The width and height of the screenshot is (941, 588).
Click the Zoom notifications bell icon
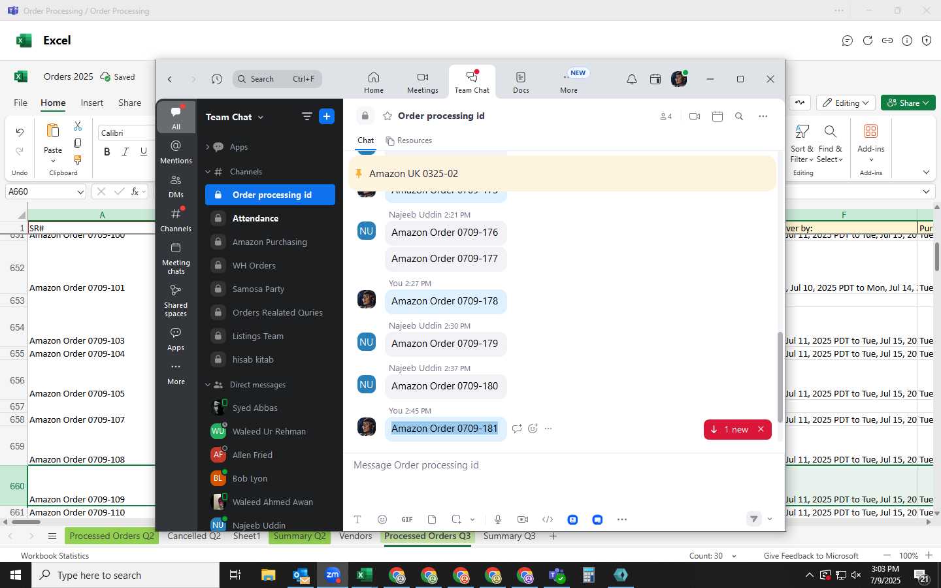pos(632,79)
